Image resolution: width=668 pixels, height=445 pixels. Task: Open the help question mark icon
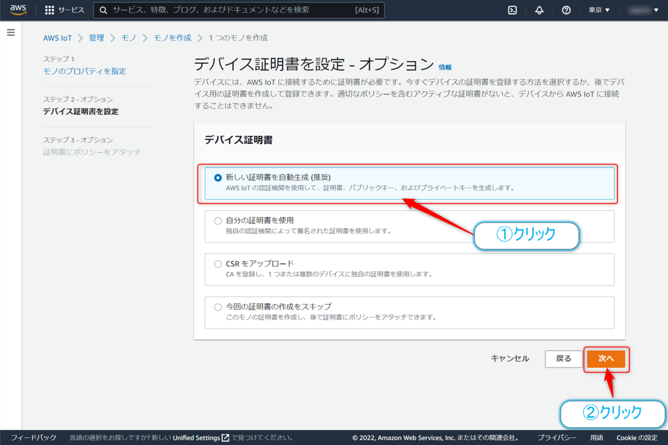tap(566, 10)
